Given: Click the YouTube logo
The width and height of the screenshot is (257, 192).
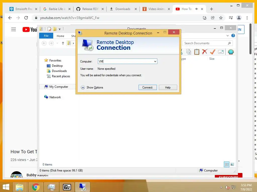Looking at the screenshot, I should point(30,29).
